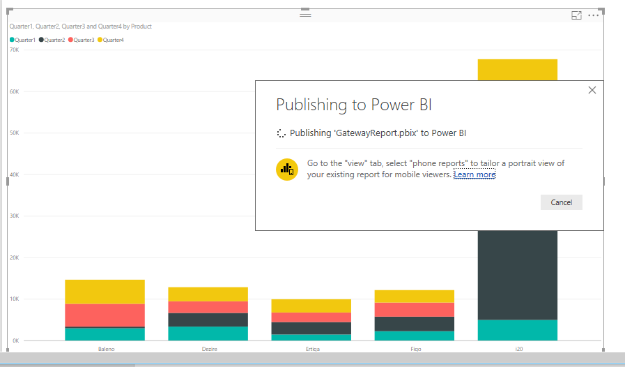Open the Learn more link
This screenshot has width=625, height=367.
click(474, 174)
